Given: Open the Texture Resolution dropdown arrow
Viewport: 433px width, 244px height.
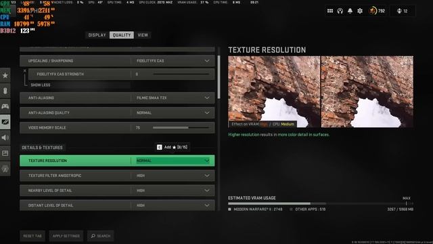Looking at the screenshot, I should point(207,161).
